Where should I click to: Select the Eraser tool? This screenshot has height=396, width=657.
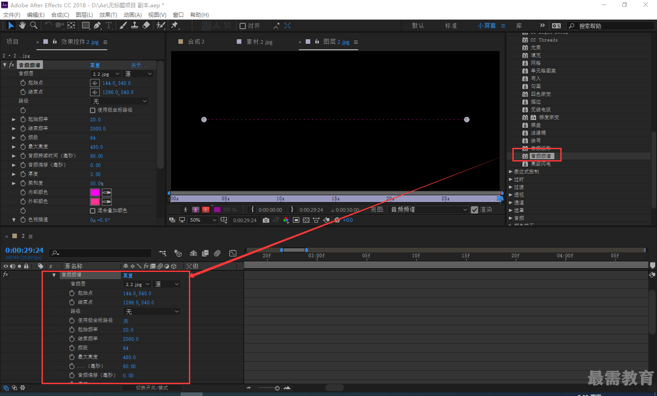click(146, 26)
